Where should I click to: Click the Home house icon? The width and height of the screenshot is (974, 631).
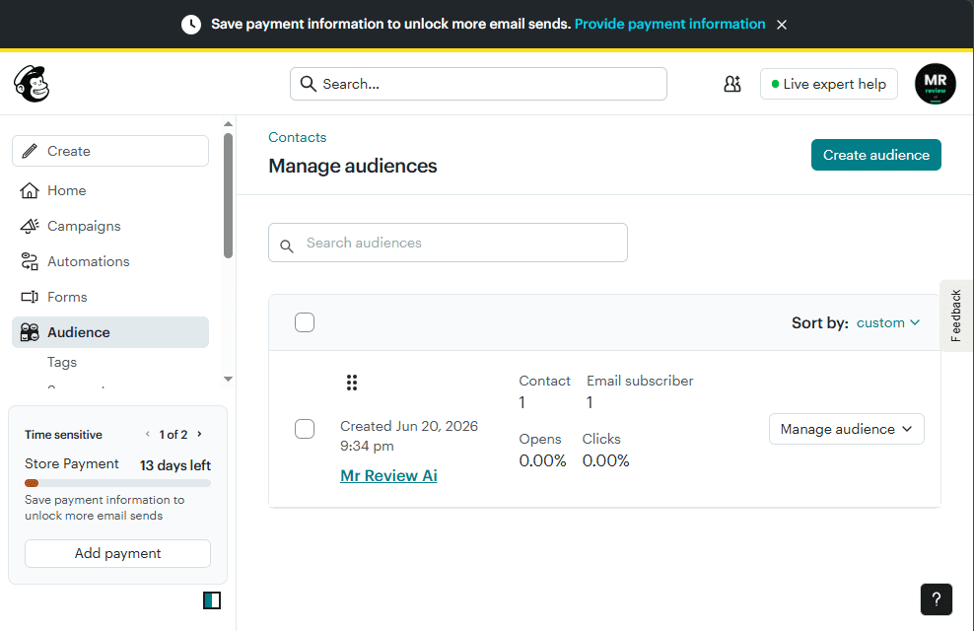(x=30, y=190)
